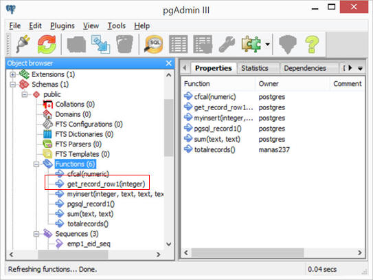Select Domains (0) in tree

click(73, 114)
